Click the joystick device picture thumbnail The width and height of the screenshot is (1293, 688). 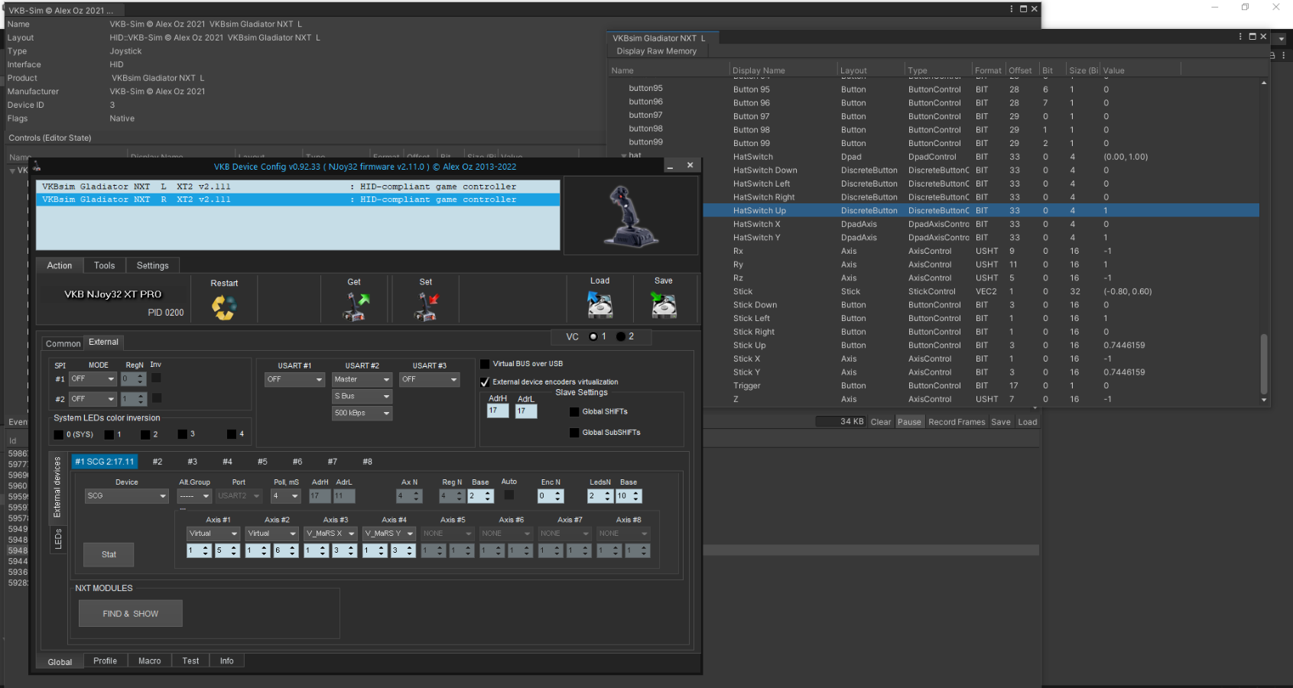[630, 216]
